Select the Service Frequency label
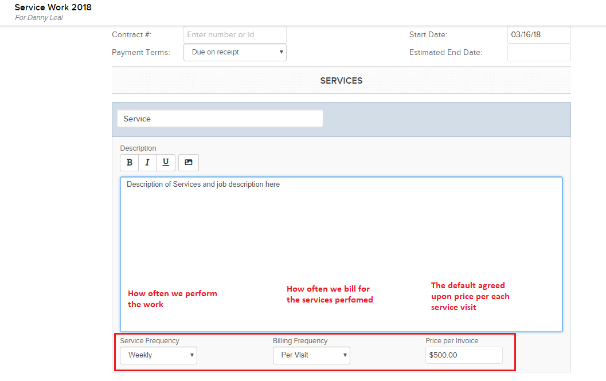Viewport: 606px width, 381px height. coord(150,341)
